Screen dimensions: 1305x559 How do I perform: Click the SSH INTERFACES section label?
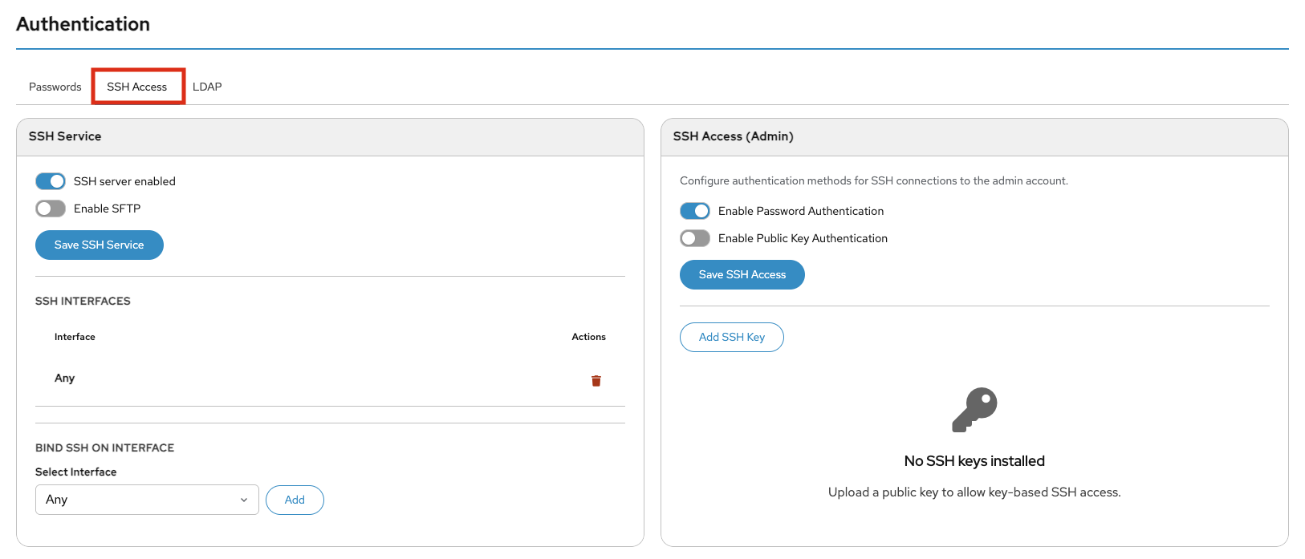(83, 301)
